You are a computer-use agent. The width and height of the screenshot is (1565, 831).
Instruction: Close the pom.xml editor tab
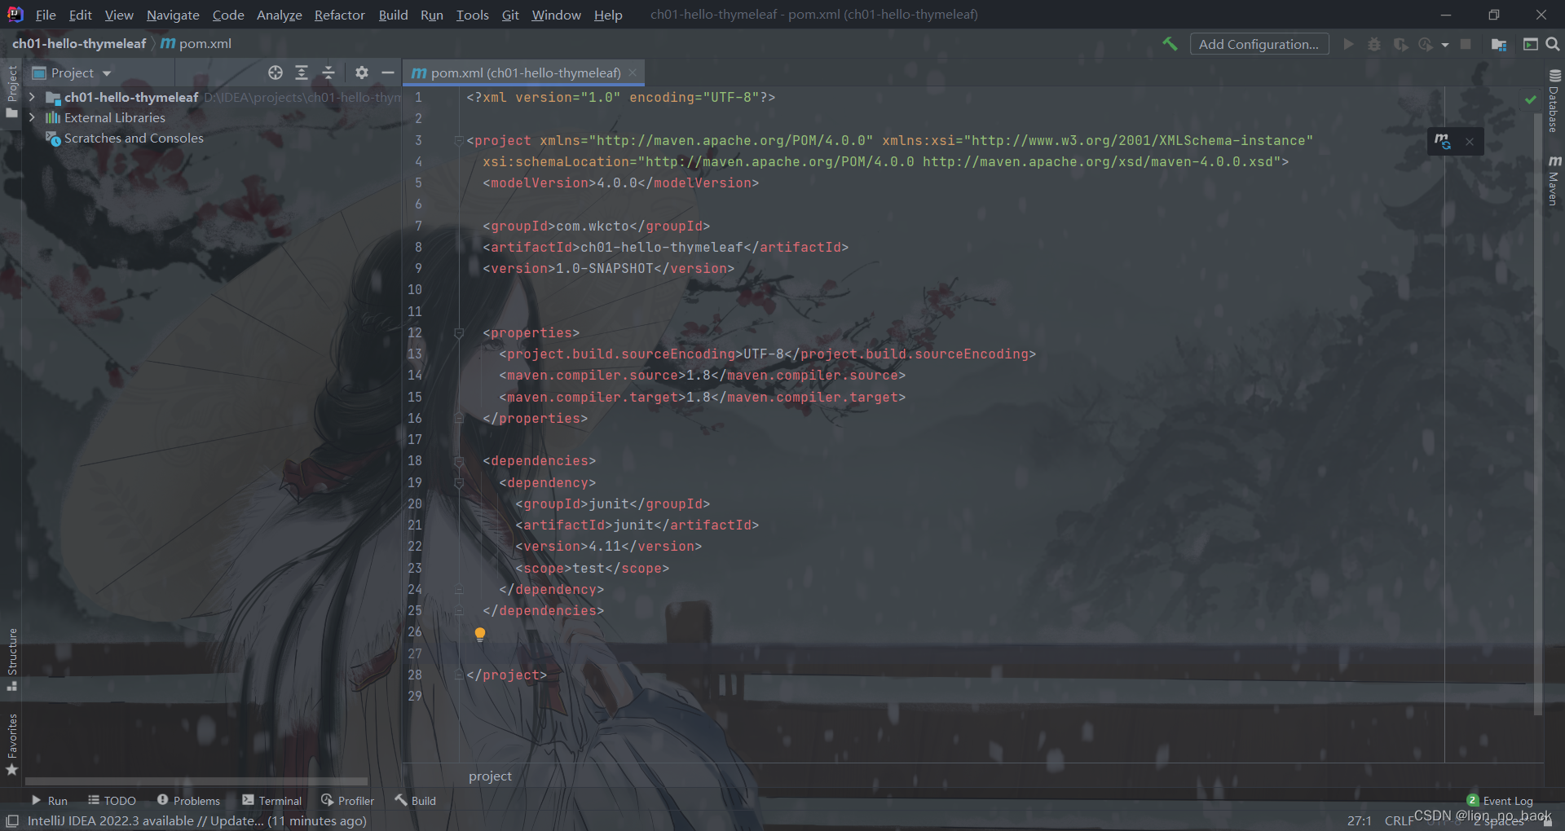pos(633,73)
